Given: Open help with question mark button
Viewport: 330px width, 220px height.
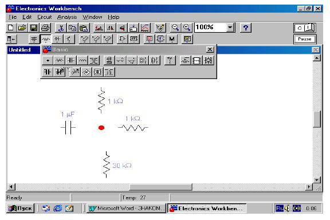Looking at the screenshot, I should coord(246,27).
